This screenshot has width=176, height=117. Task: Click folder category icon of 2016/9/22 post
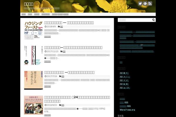pos(60,105)
